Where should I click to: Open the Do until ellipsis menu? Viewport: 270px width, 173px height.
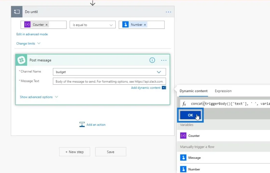(168, 12)
